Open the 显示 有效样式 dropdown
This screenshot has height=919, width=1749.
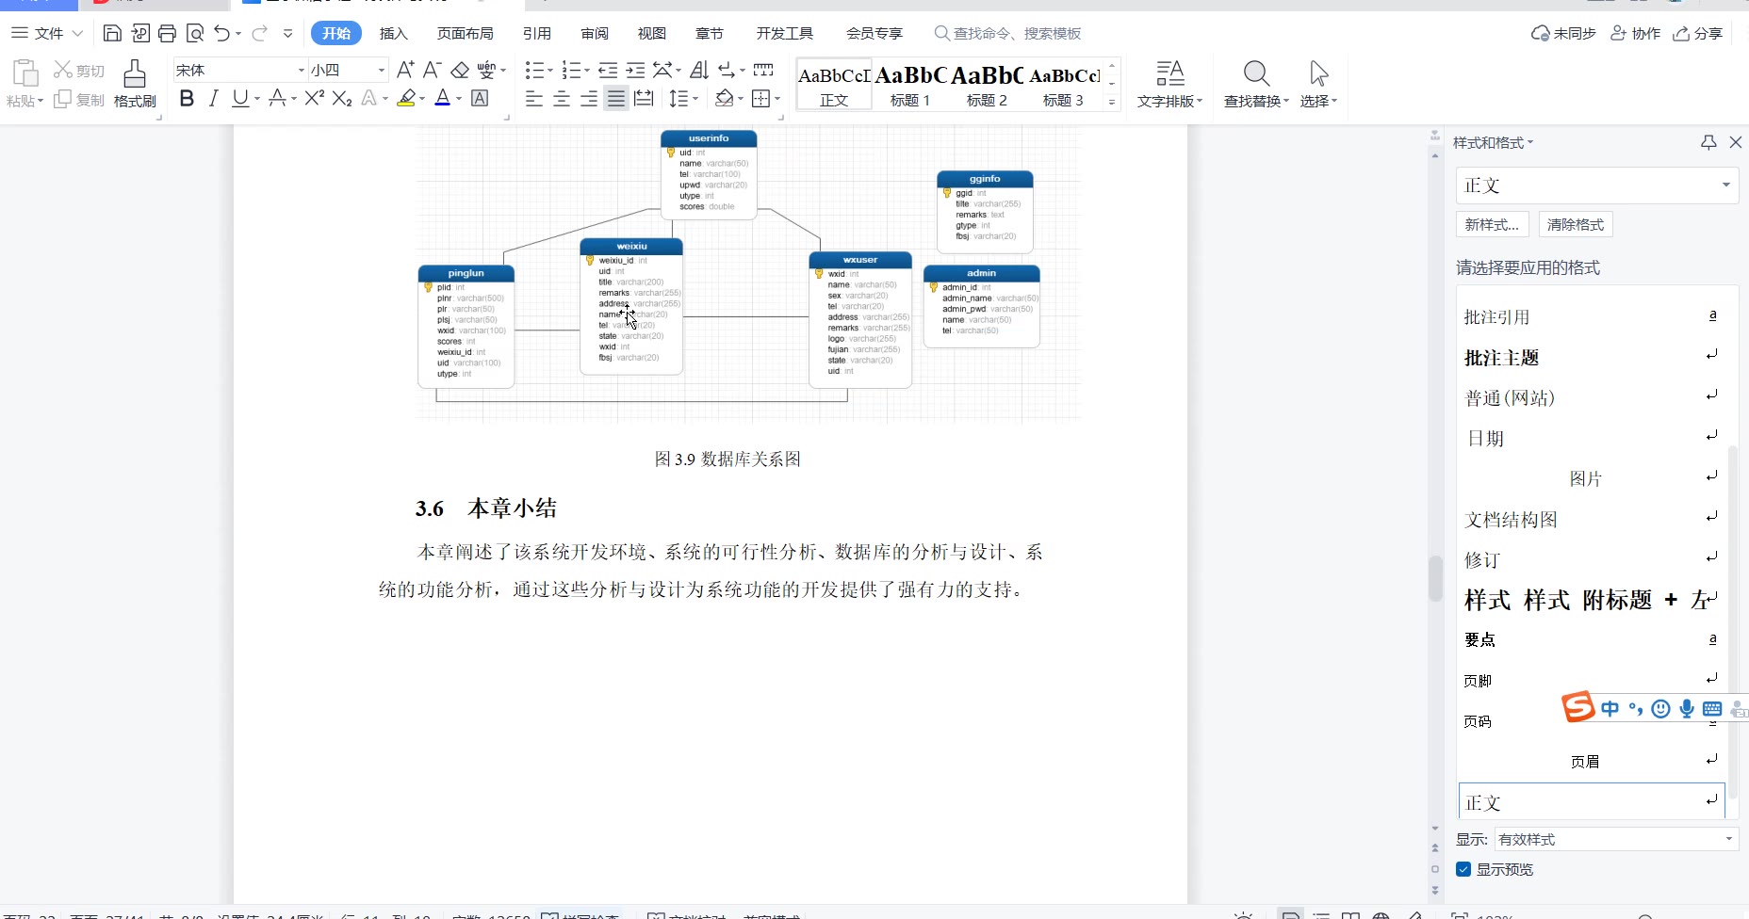(1615, 839)
